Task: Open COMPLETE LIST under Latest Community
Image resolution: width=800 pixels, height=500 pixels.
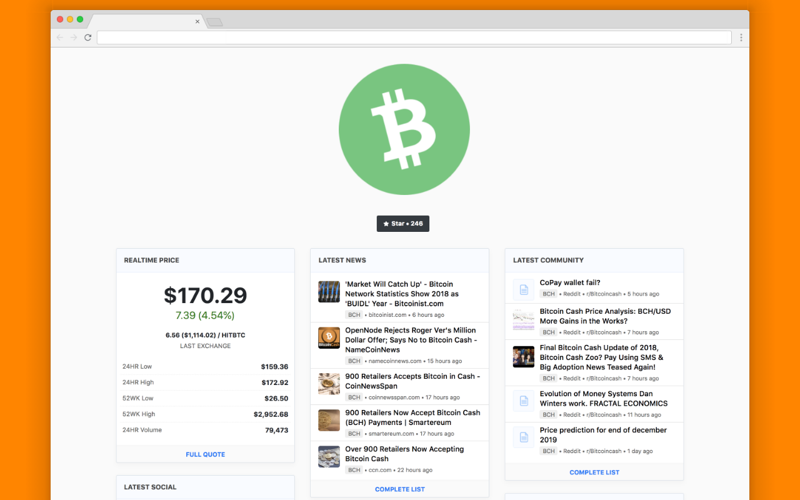Action: (594, 472)
